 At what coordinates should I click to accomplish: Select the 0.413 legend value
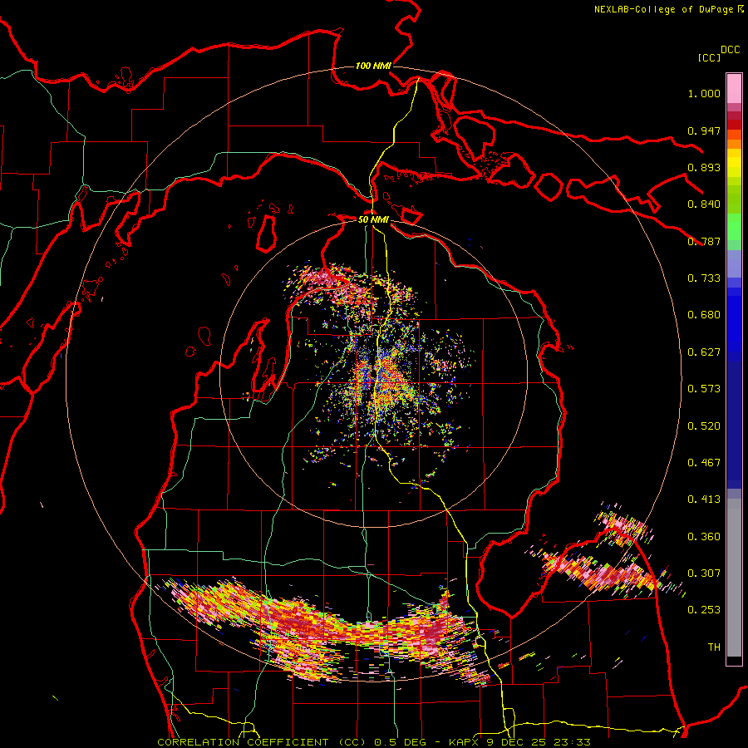click(704, 499)
